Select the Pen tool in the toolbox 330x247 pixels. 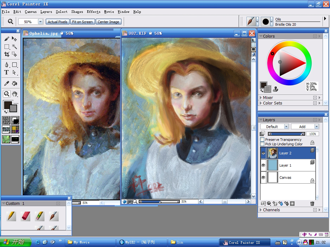click(7, 65)
